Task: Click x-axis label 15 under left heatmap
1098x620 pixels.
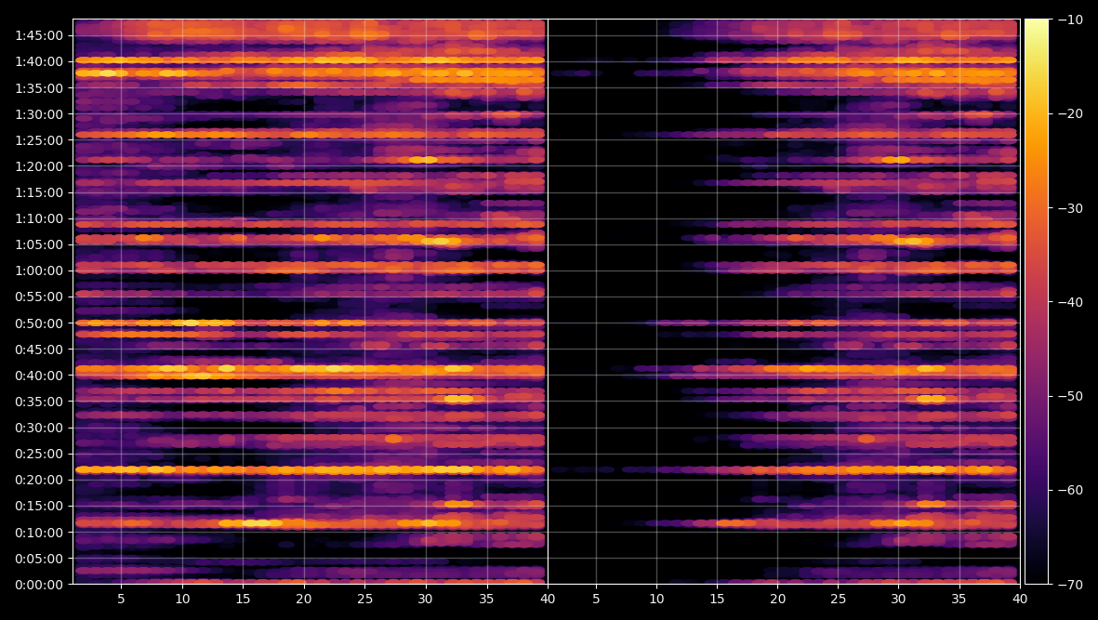Action: (243, 599)
